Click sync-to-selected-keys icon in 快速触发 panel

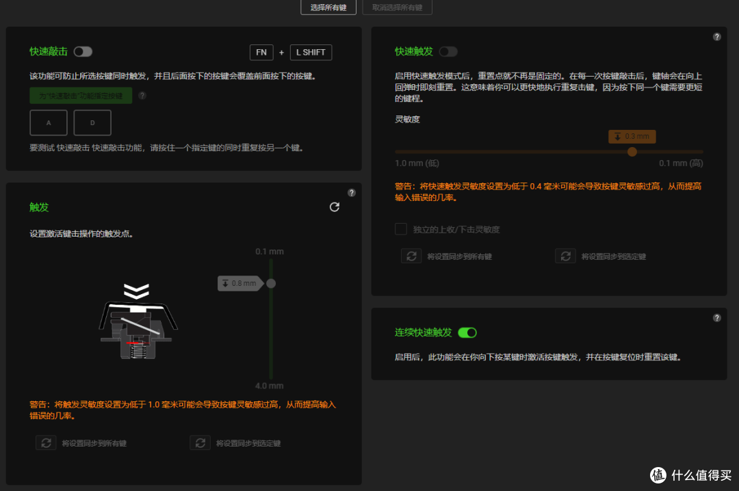[x=565, y=256]
